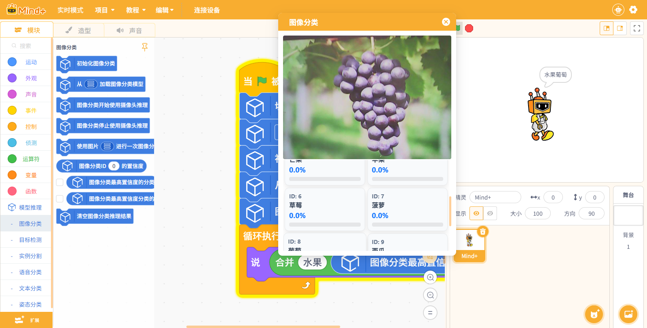Check the 图像分类最高置信度的分类 reporter checkbox
This screenshot has height=328, width=647.
point(60,182)
